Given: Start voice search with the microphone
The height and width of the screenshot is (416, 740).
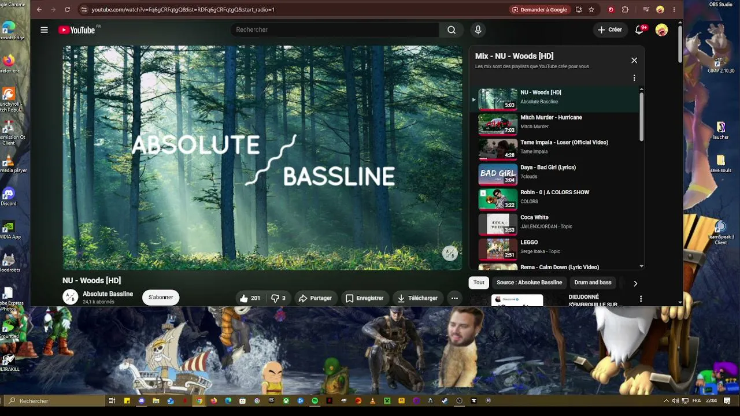Looking at the screenshot, I should (x=478, y=30).
